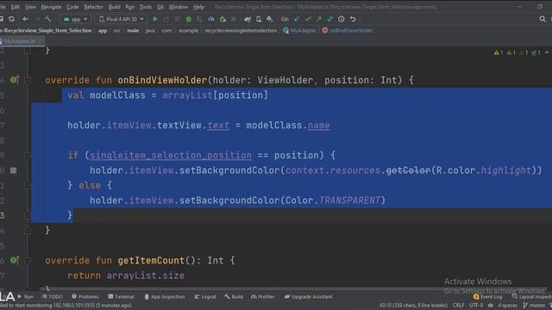Open the Run menu
This screenshot has height=310, width=552.
(x=130, y=7)
